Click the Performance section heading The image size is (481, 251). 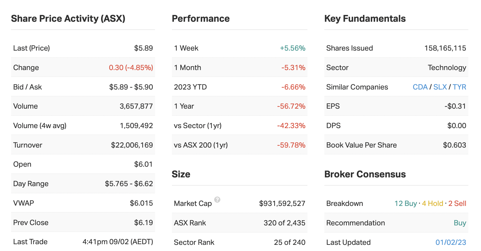pyautogui.click(x=201, y=18)
